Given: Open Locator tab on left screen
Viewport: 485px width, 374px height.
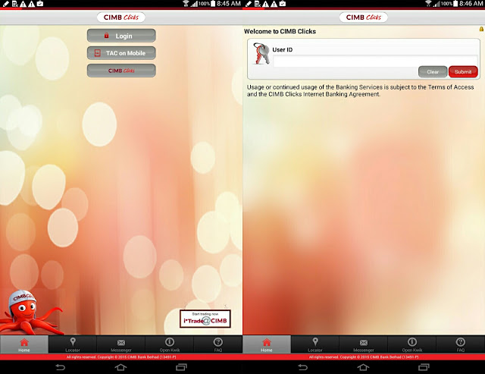Looking at the screenshot, I should tap(73, 344).
